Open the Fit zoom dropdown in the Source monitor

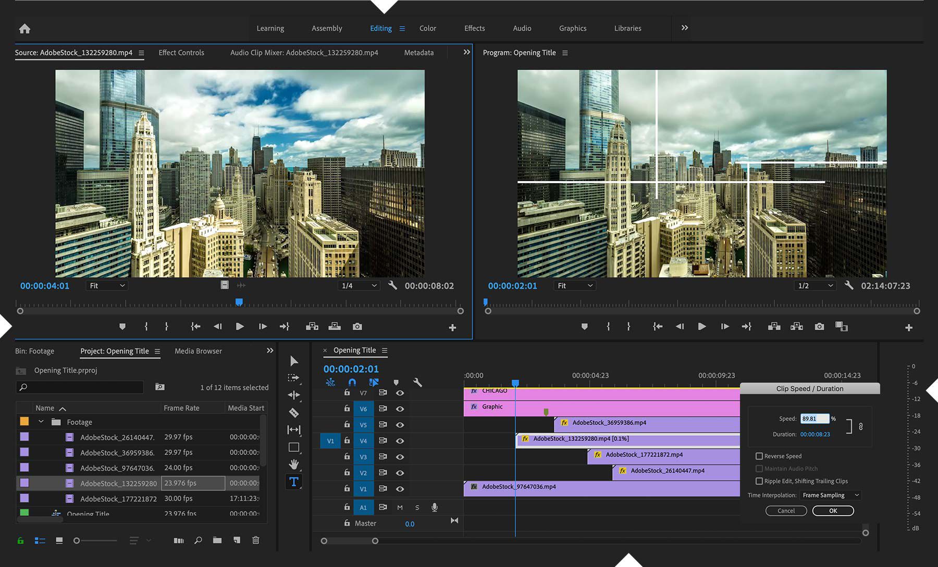click(x=106, y=285)
